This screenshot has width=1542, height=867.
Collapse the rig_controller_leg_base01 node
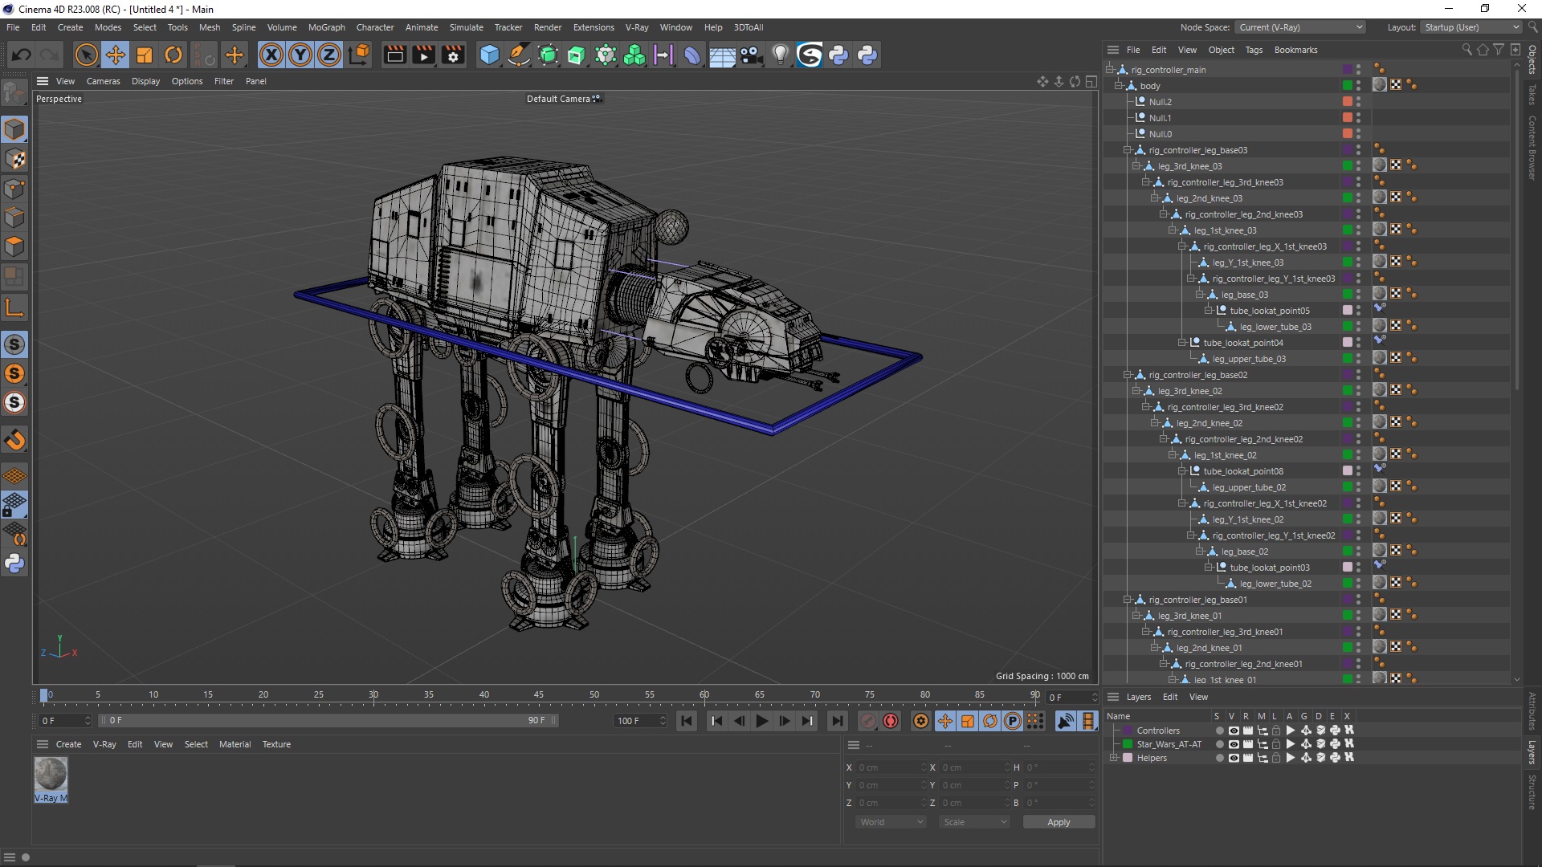[x=1128, y=600]
